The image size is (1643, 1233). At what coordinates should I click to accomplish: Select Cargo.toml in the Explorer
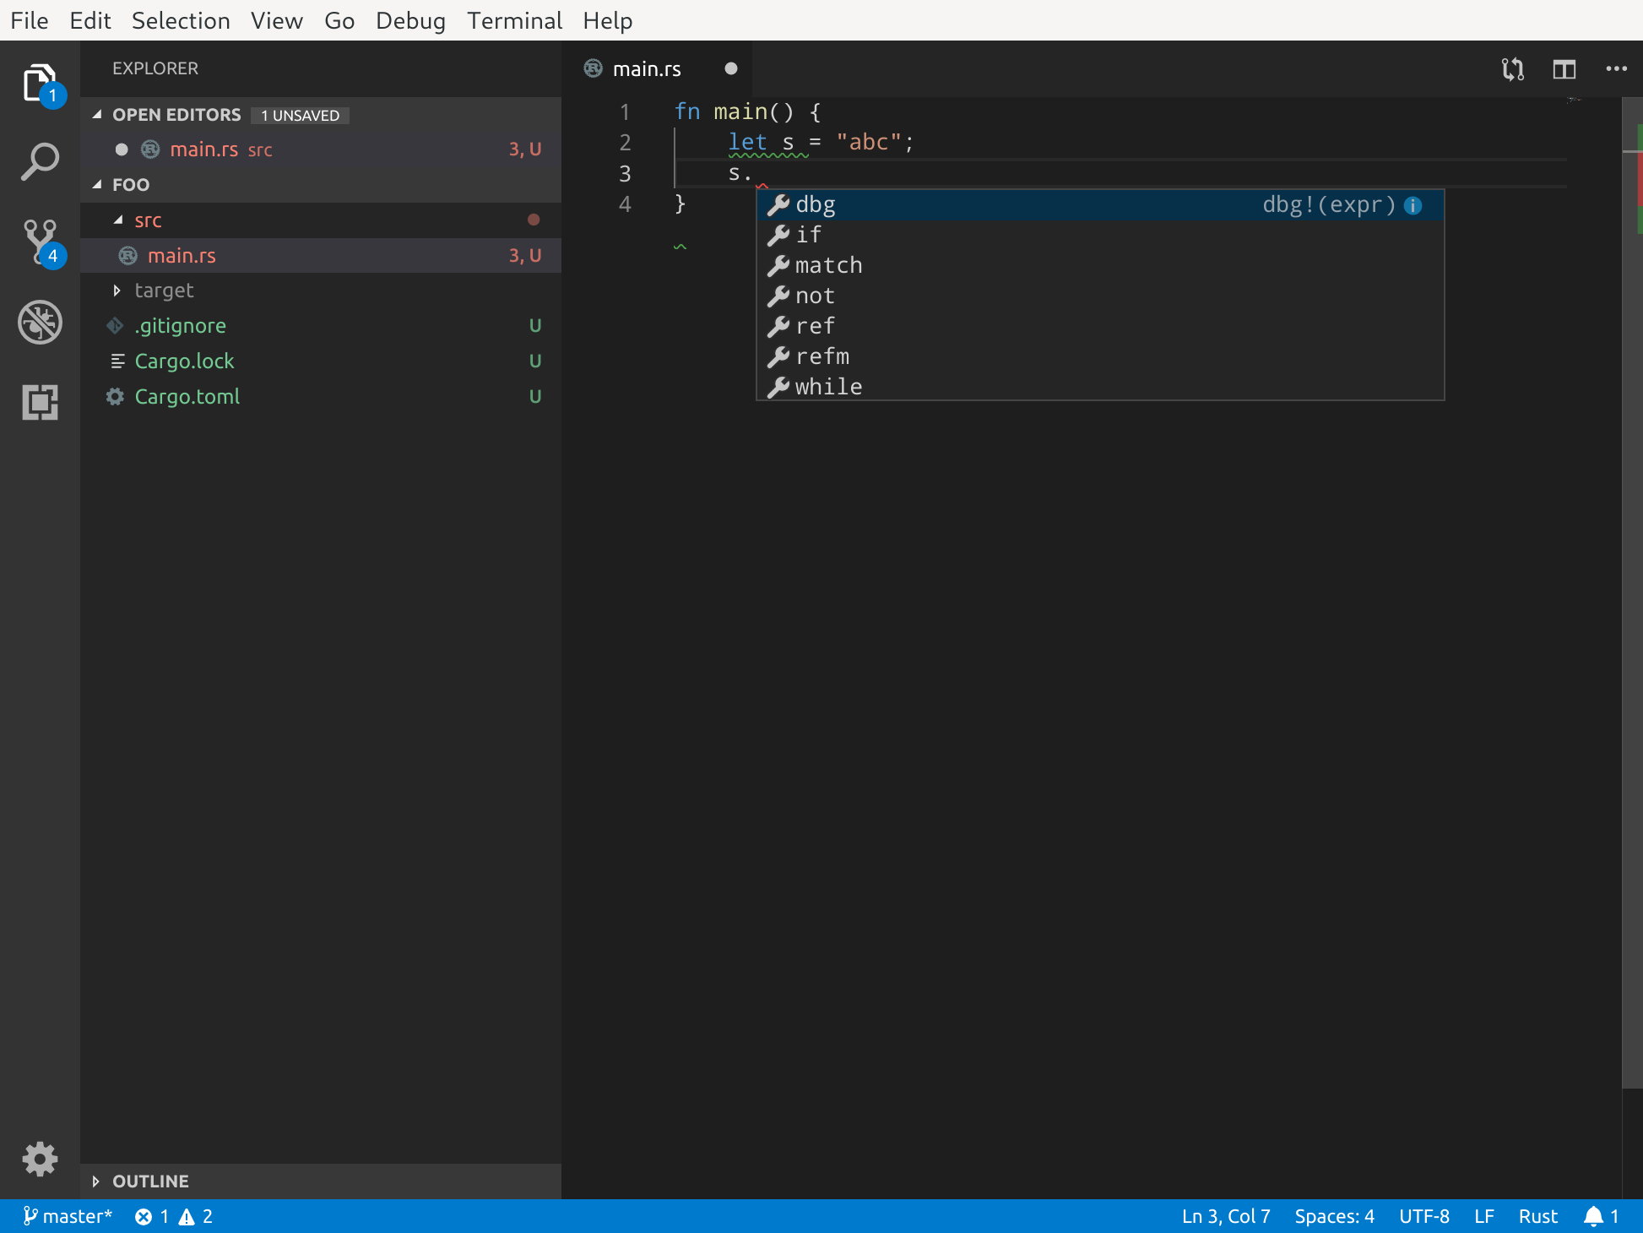187,396
